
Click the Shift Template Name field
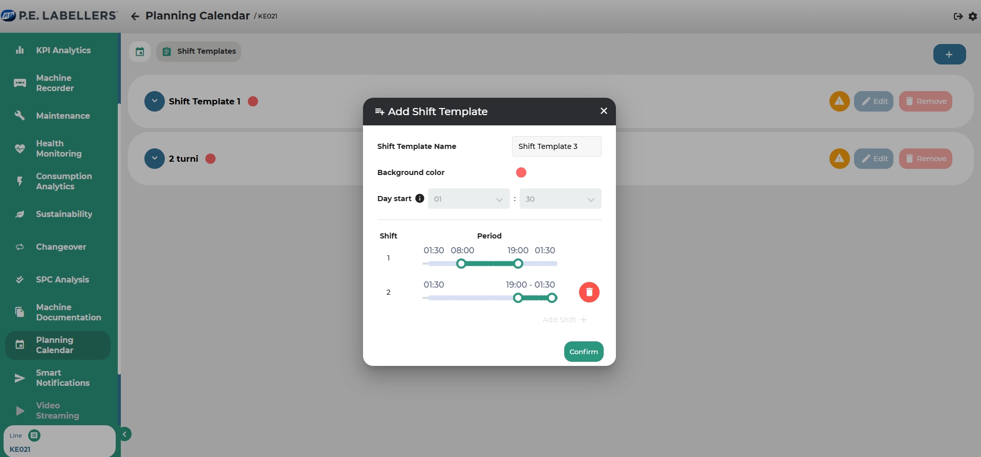(x=556, y=146)
